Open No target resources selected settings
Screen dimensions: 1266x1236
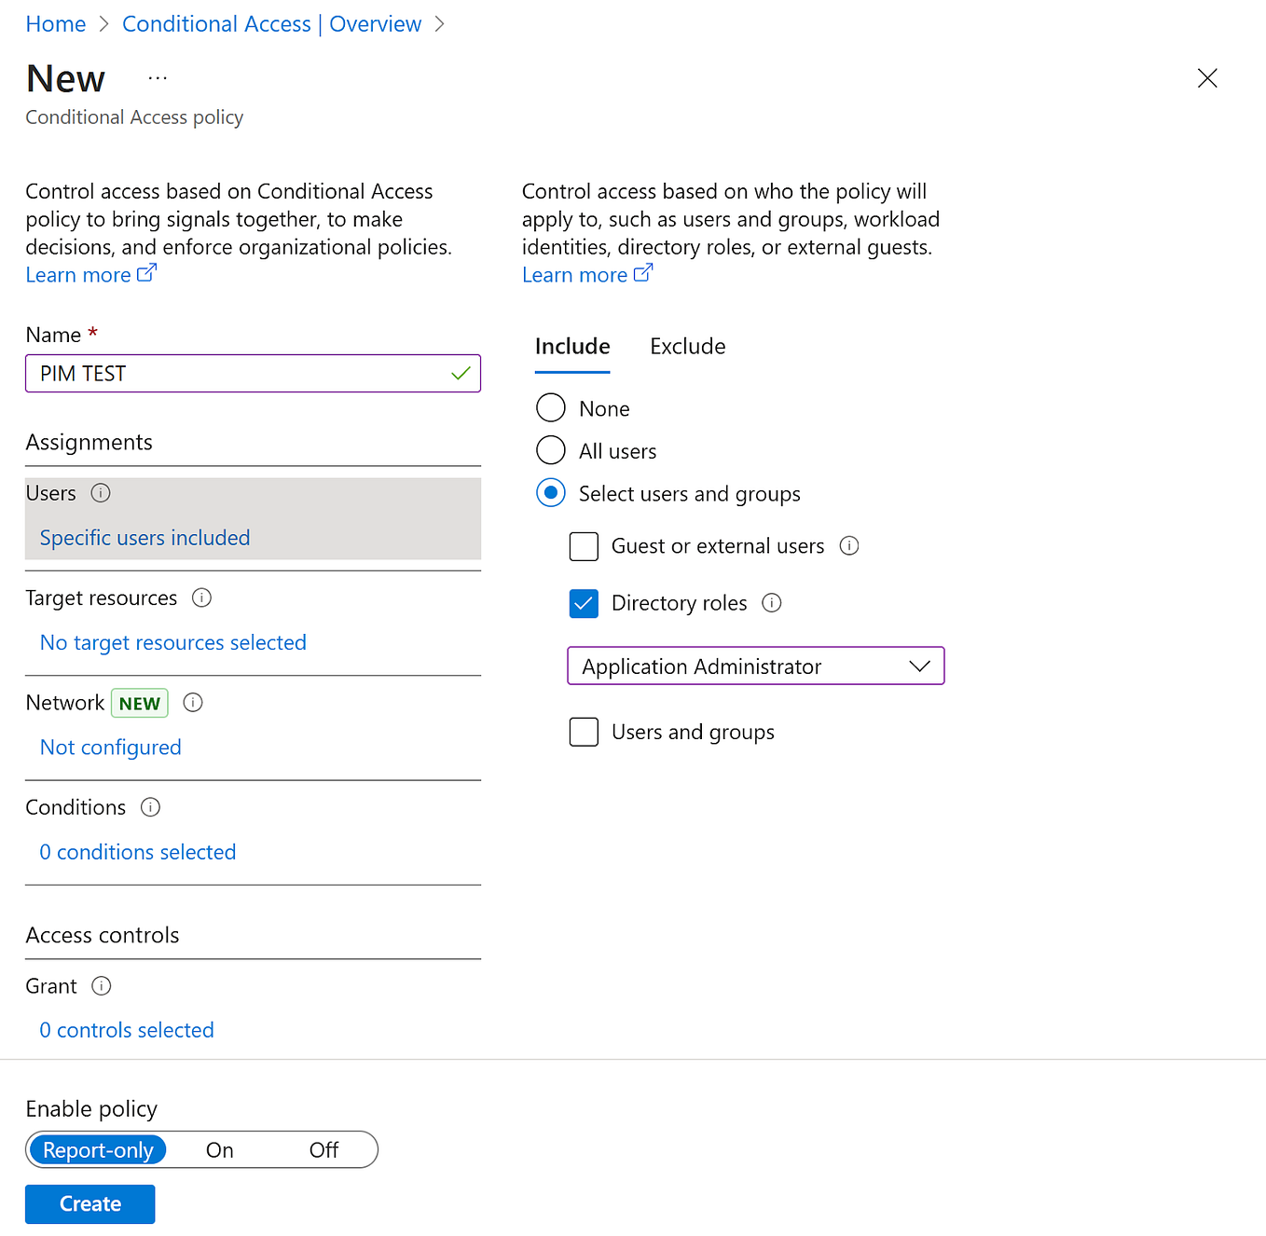pyautogui.click(x=173, y=642)
